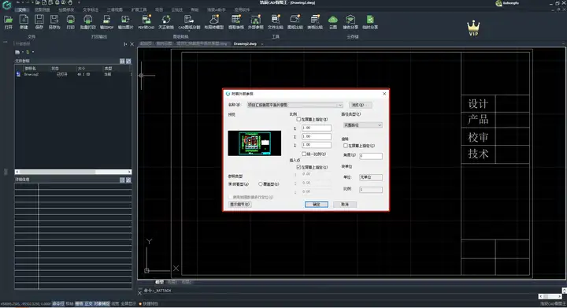Open the 三维视图 ribbon tab
Image resolution: width=567 pixels, height=308 pixels.
[115, 9]
